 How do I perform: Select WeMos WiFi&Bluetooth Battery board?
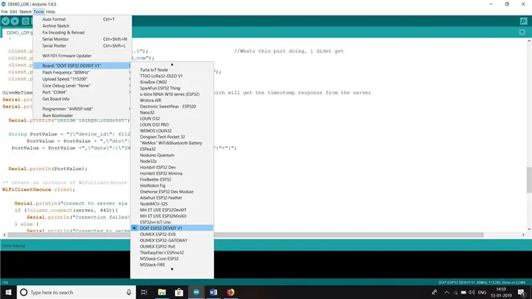pyautogui.click(x=172, y=143)
